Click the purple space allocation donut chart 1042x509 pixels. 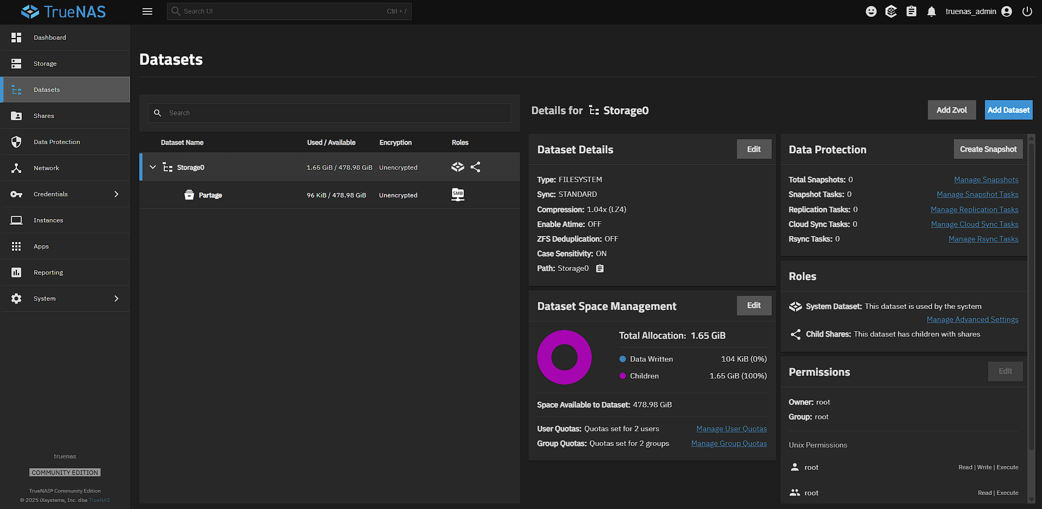coord(565,357)
